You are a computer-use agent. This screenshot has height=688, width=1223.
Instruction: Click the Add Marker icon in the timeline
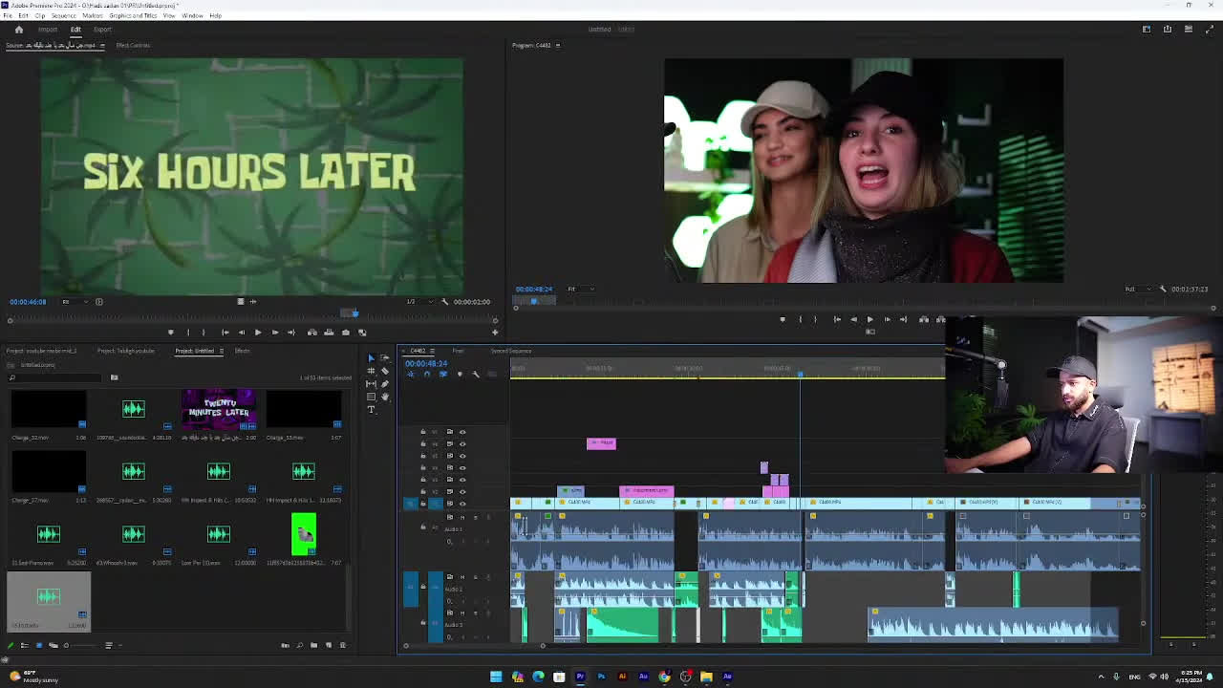click(x=460, y=374)
